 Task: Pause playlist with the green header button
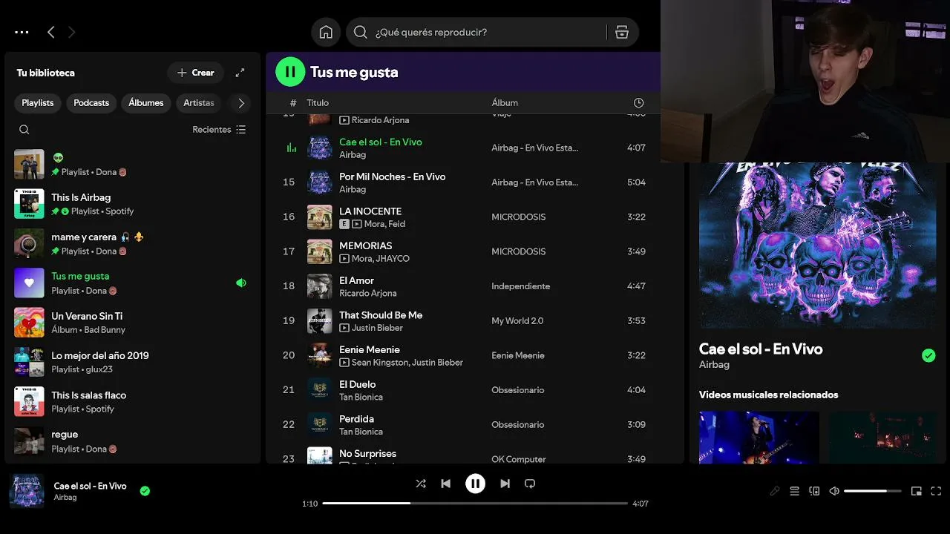coord(290,72)
